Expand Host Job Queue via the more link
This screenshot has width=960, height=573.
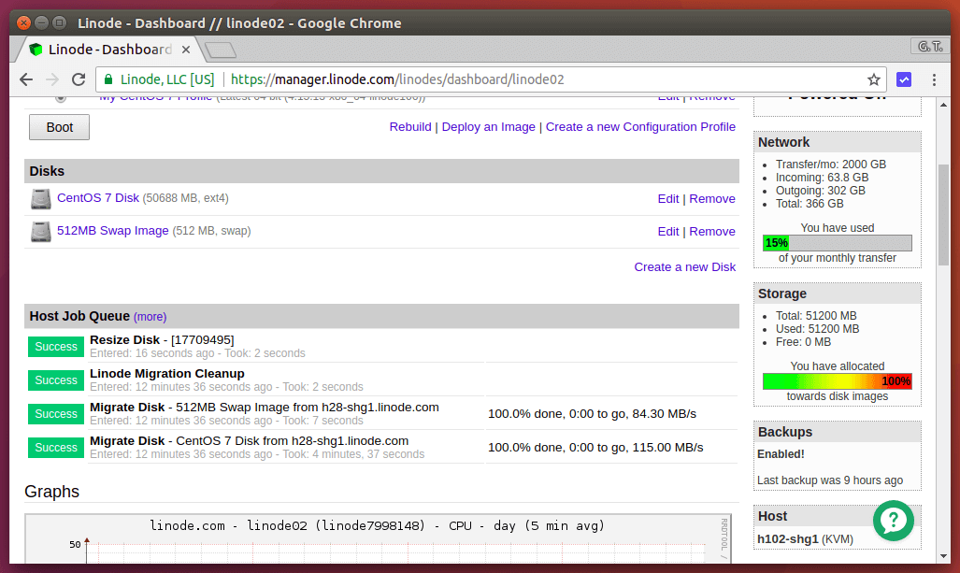click(x=150, y=317)
